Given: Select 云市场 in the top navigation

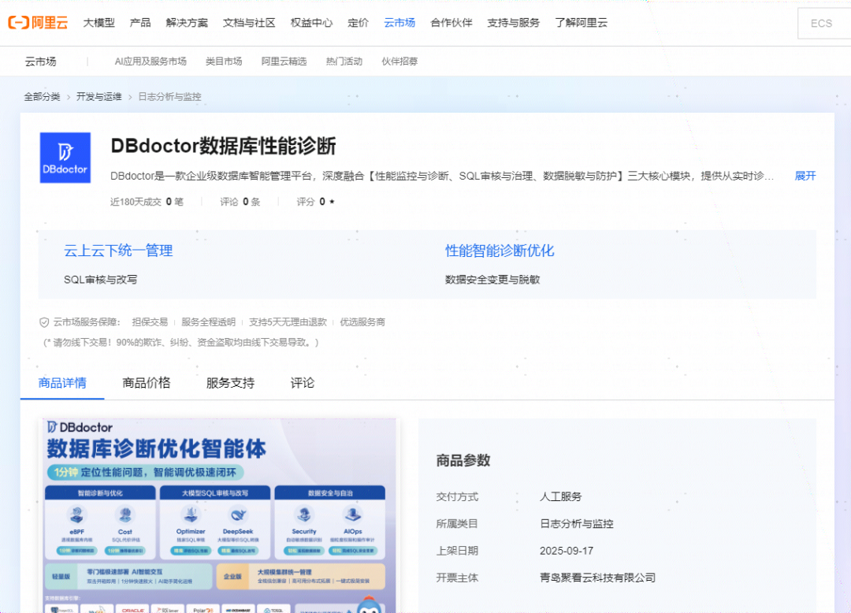Looking at the screenshot, I should 399,23.
